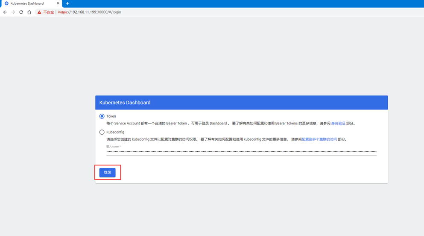Select the Token radio button
Viewport: 424px width, 236px height.
(x=102, y=116)
